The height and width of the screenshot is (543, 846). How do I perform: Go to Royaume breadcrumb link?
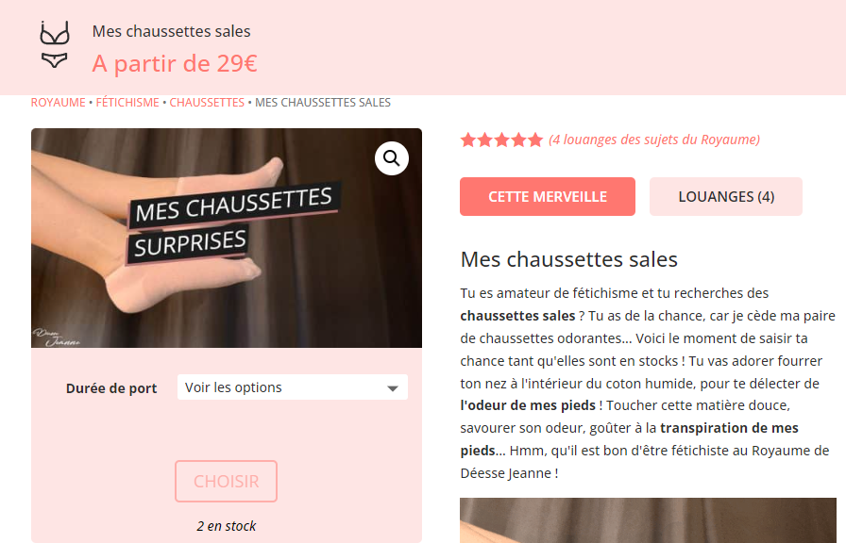(x=59, y=103)
